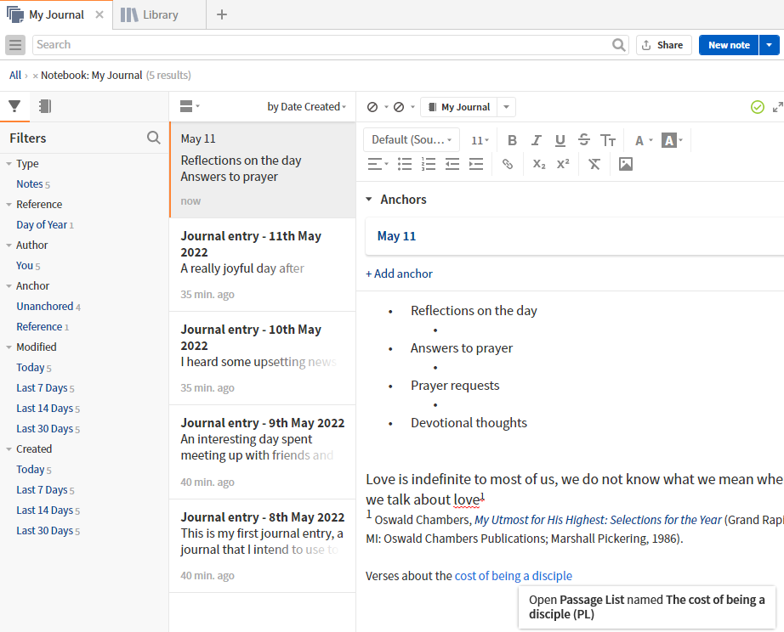Click the All breadcrumb link

(15, 76)
